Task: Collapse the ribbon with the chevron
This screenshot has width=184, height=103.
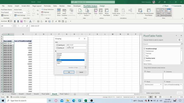Action: click(182, 18)
